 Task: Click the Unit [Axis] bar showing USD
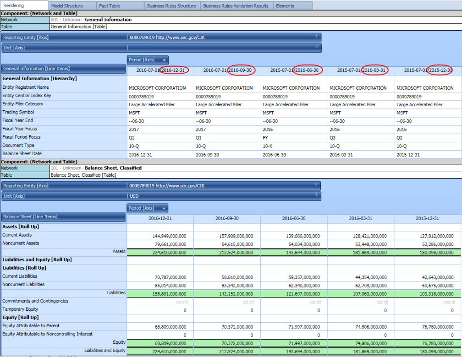point(161,196)
